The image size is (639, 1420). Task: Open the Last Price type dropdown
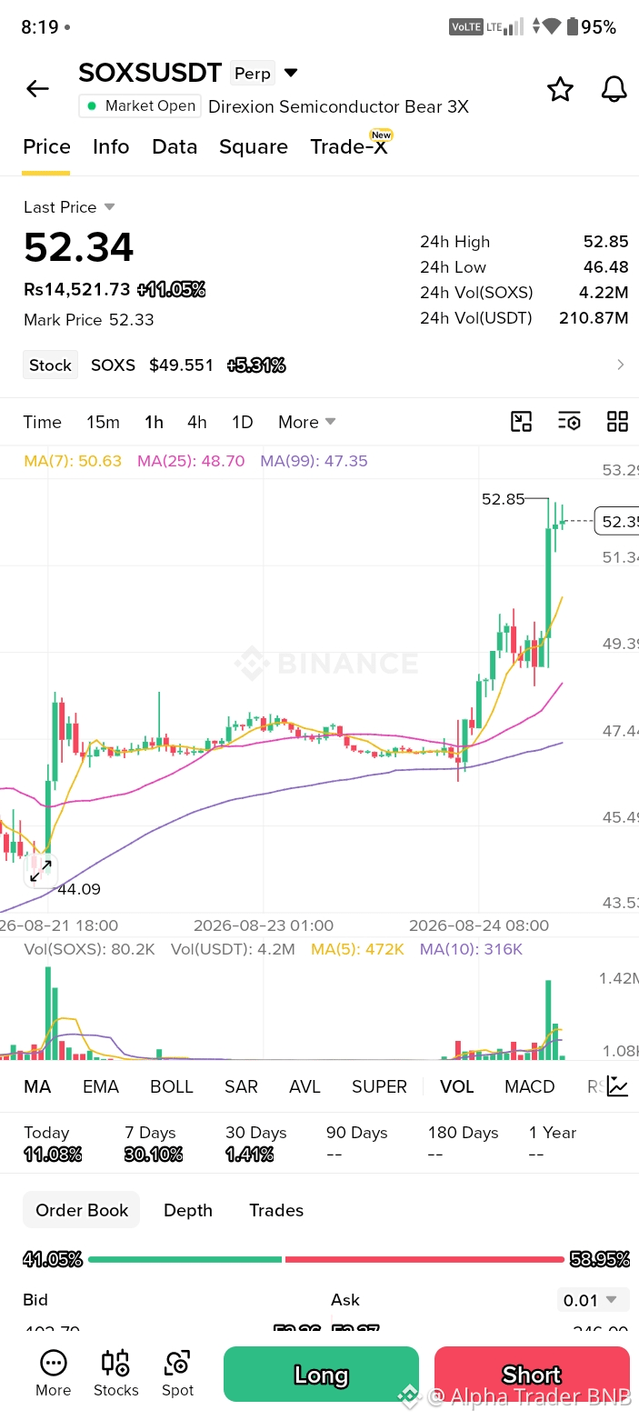click(109, 207)
